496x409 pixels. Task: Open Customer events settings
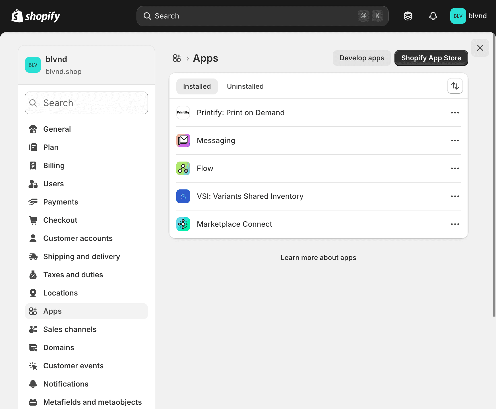point(86,366)
